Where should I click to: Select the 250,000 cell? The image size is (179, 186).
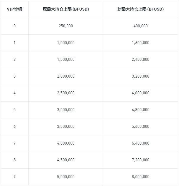(x=66, y=26)
